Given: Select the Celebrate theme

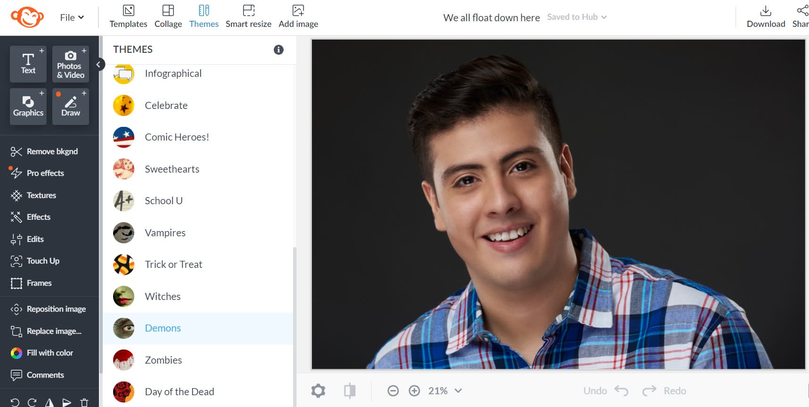Looking at the screenshot, I should 198,106.
